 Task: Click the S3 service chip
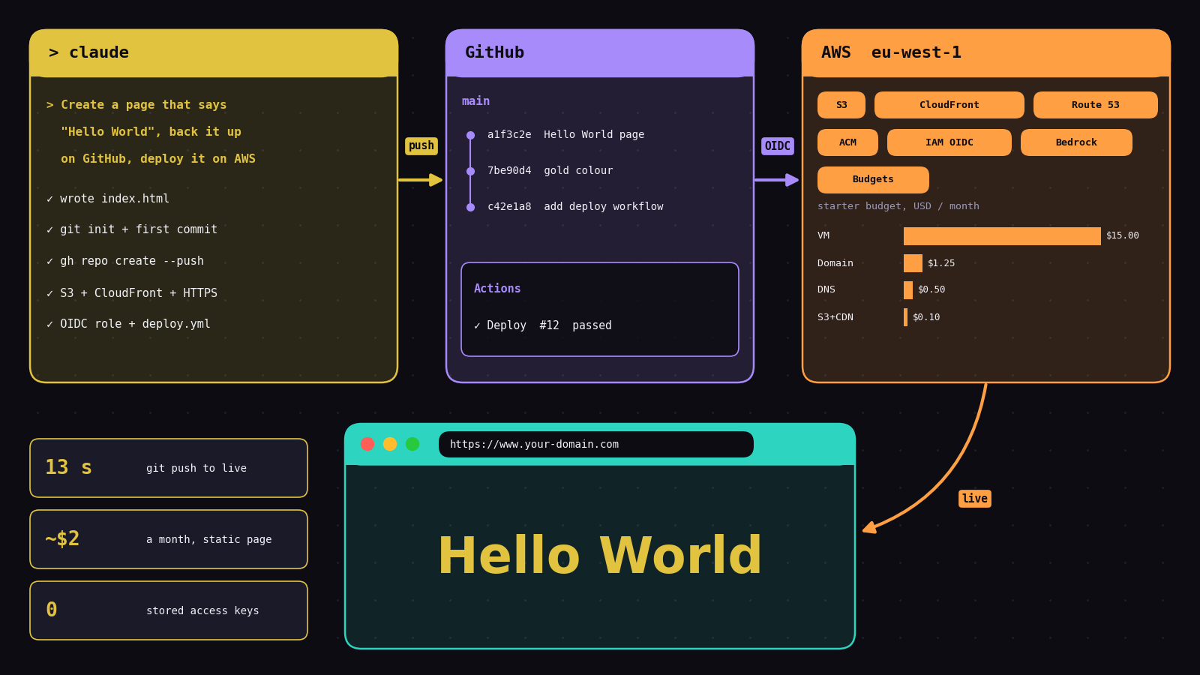pos(841,105)
